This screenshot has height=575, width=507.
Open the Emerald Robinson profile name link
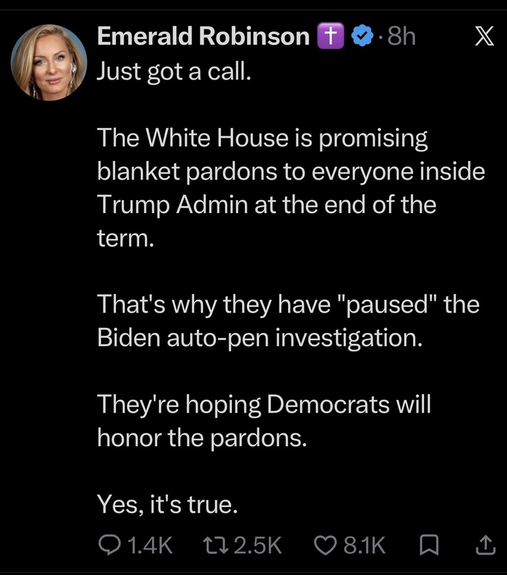point(203,36)
